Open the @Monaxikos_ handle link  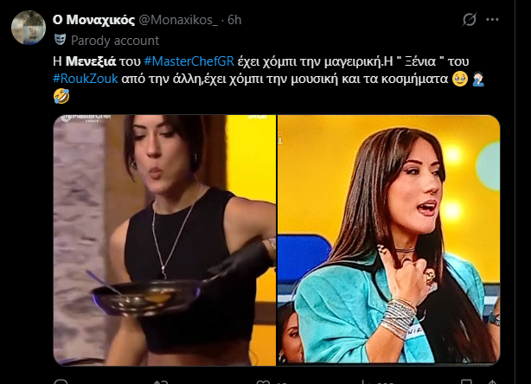[178, 20]
